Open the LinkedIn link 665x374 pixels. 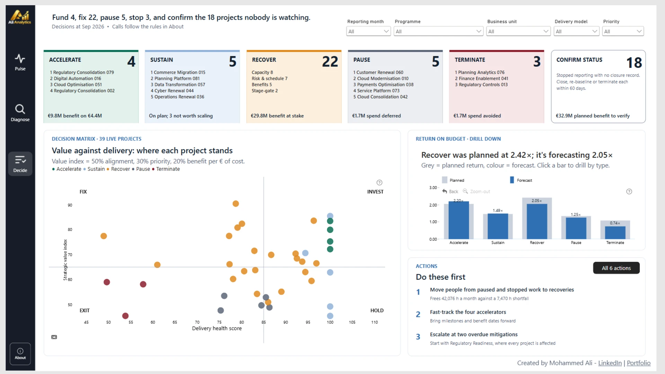(x=610, y=363)
